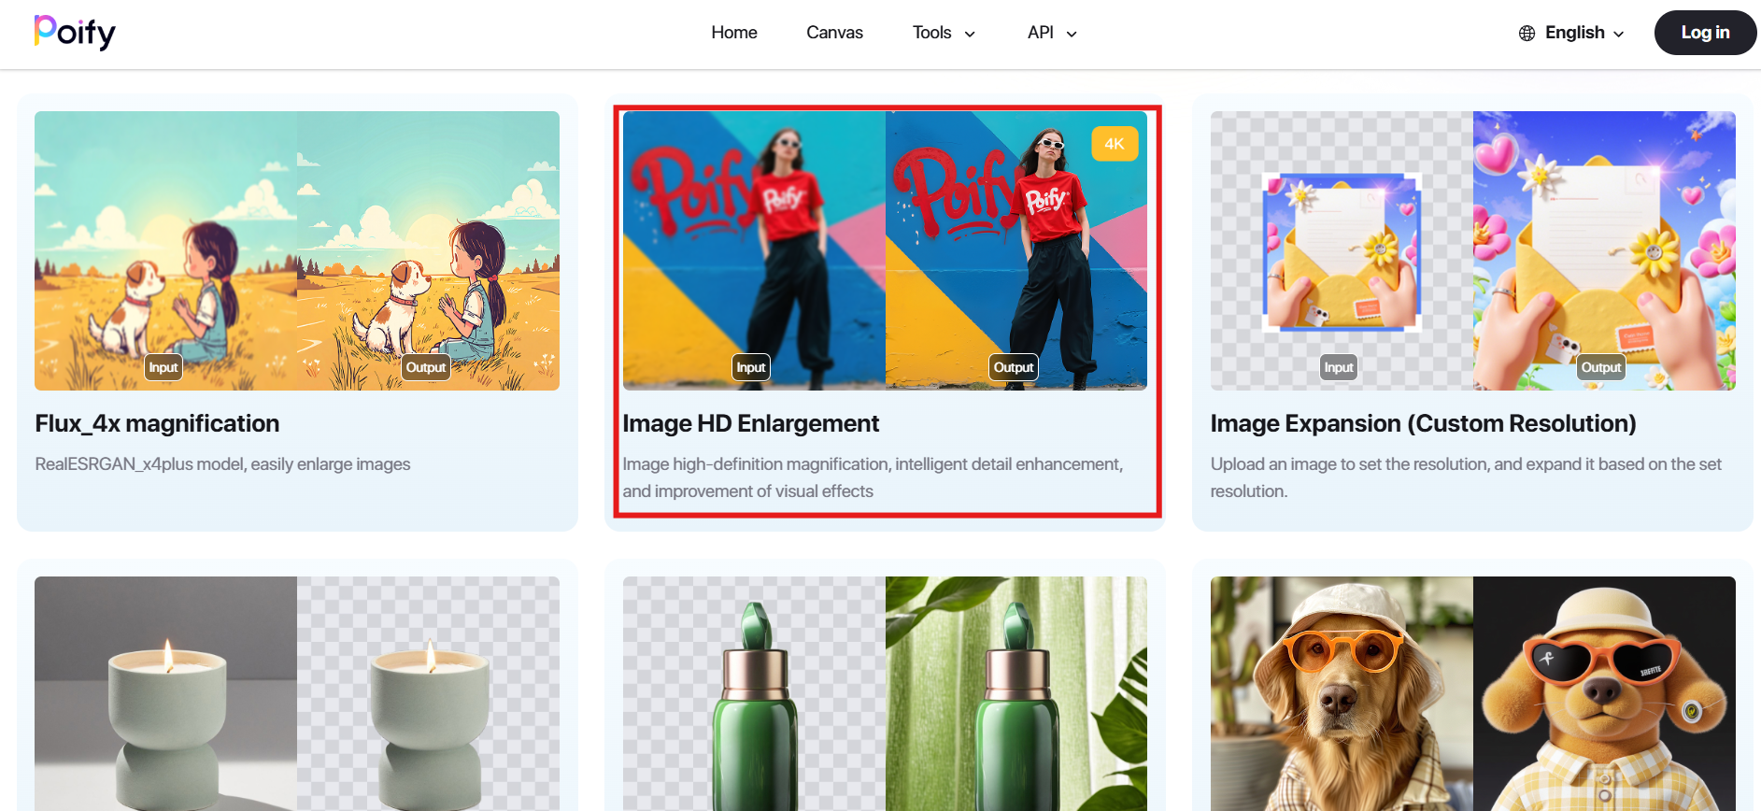
Task: Click 'Image high-definition magnification' description
Action: point(873,477)
